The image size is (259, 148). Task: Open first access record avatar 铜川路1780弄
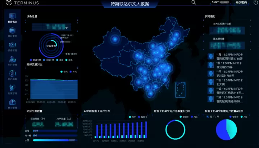point(211,57)
